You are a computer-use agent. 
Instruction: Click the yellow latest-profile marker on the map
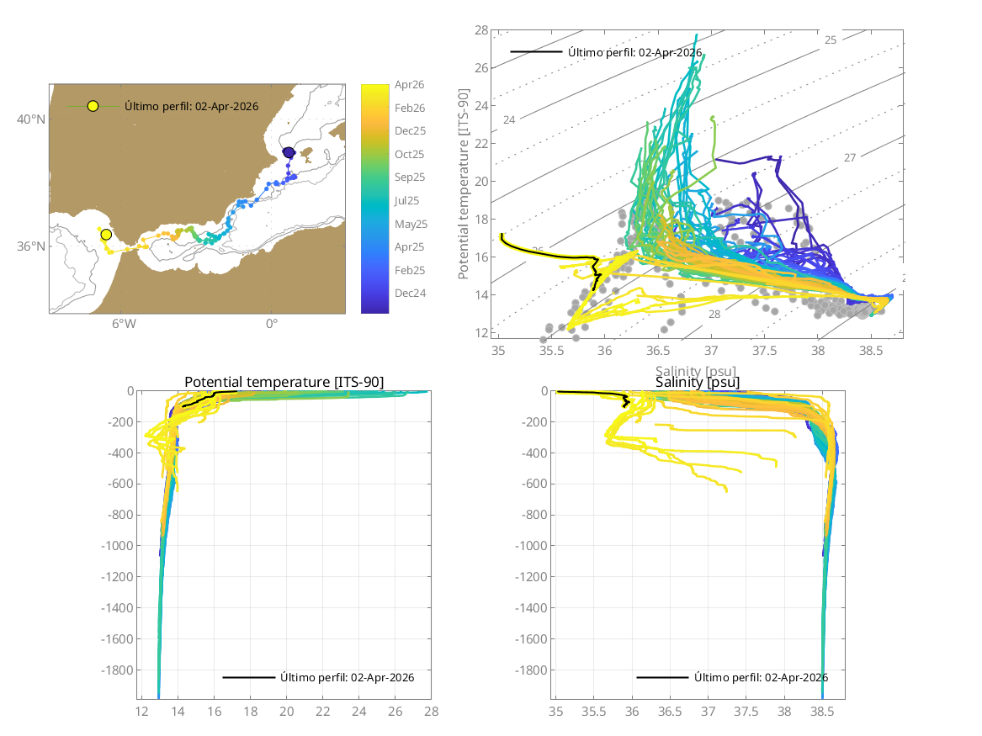(106, 235)
